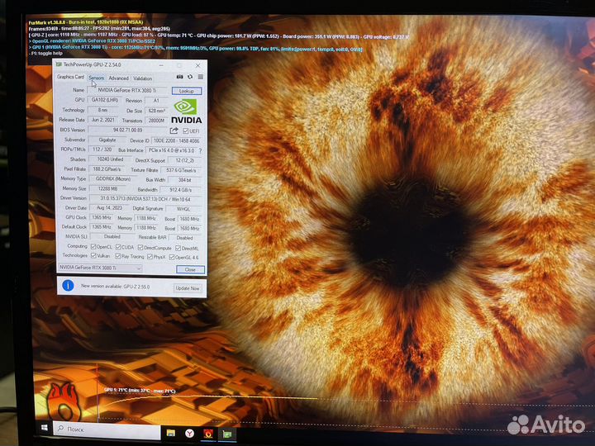Click the Name field NVIDIA GeForce RTX 3080 Ti
Image resolution: width=595 pixels, height=446 pixels.
(127, 90)
